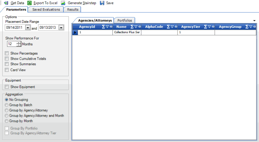Decrease the Show Performance For months spinner
Viewport: 259px width, 142px height.
(18, 45)
